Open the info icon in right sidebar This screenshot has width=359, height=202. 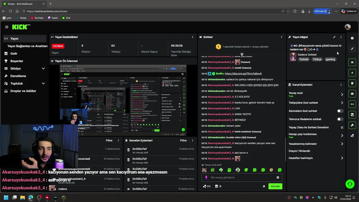pos(352,38)
